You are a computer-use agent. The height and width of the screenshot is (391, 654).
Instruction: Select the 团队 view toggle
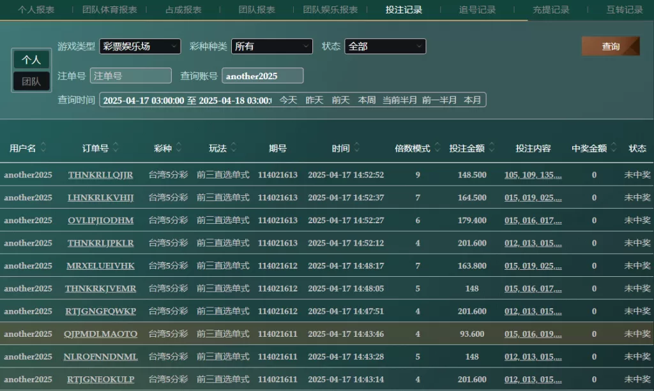pyautogui.click(x=31, y=82)
